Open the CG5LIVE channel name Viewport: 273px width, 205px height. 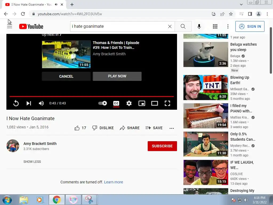click(236, 174)
